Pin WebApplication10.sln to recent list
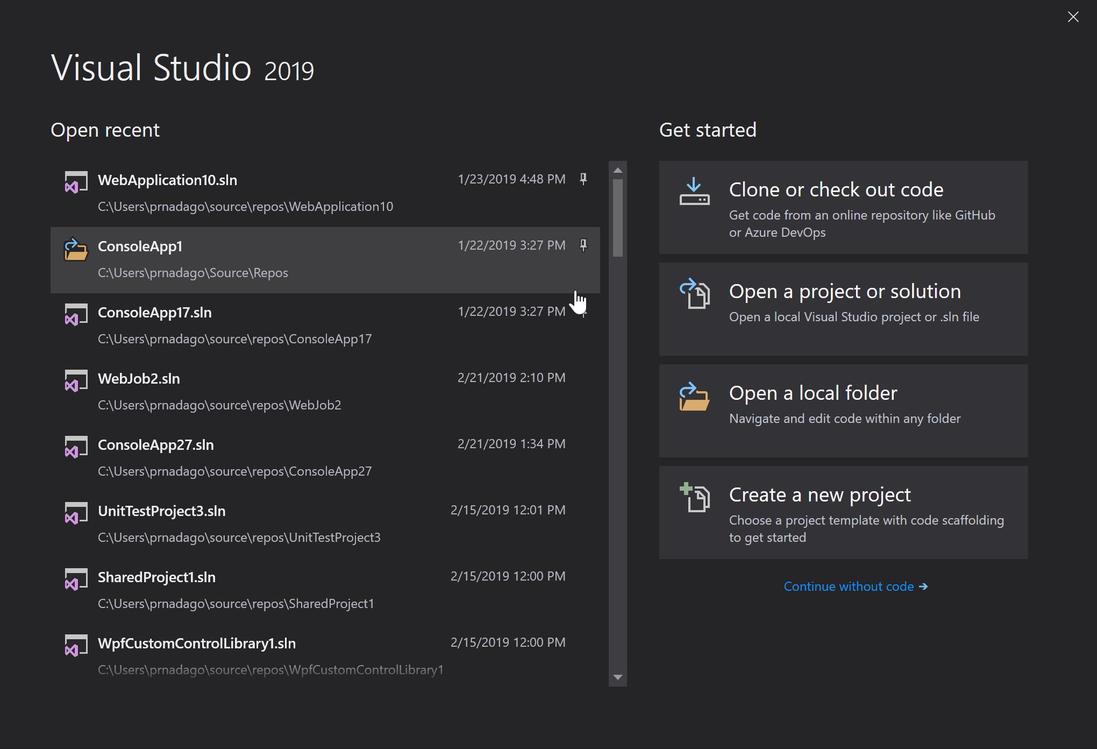This screenshot has width=1097, height=749. pos(583,179)
